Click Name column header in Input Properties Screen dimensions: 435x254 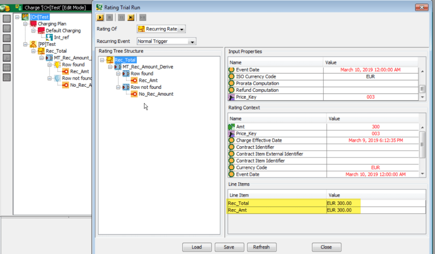click(x=275, y=62)
